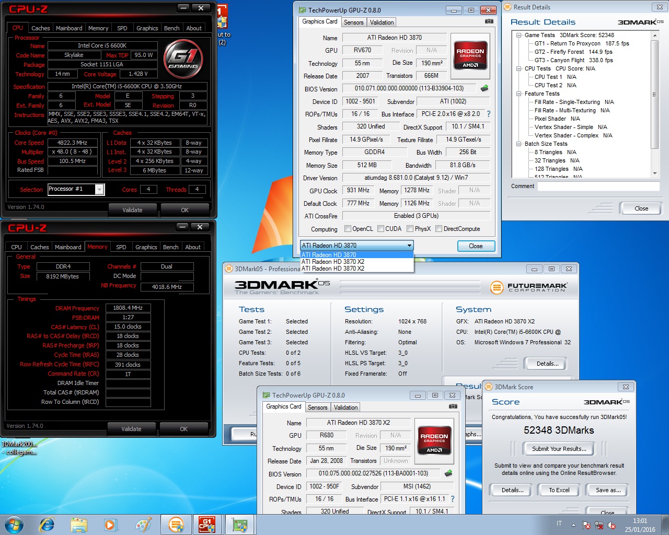Open the Windows Start menu

coord(14,524)
